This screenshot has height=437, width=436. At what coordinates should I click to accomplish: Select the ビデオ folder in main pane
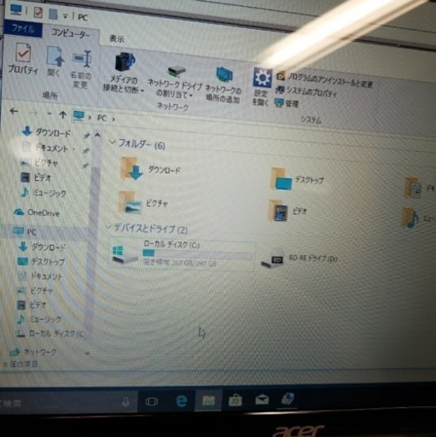pos(288,211)
